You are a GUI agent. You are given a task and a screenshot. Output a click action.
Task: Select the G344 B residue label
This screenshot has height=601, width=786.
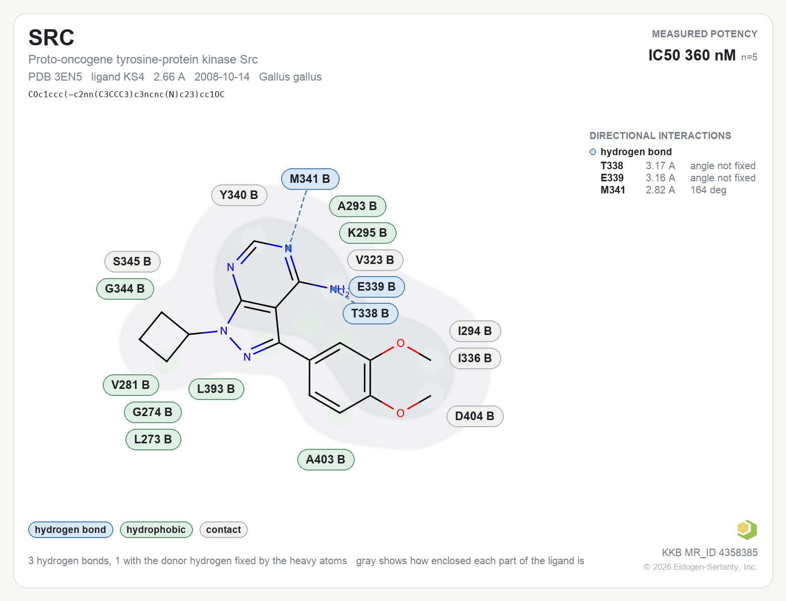tap(125, 289)
